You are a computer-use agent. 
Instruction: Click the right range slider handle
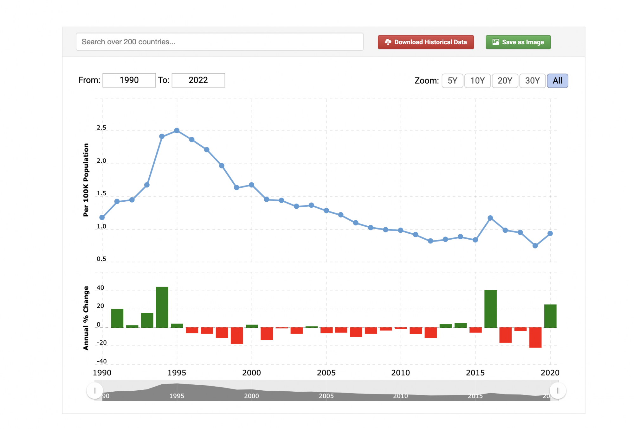[x=558, y=391]
